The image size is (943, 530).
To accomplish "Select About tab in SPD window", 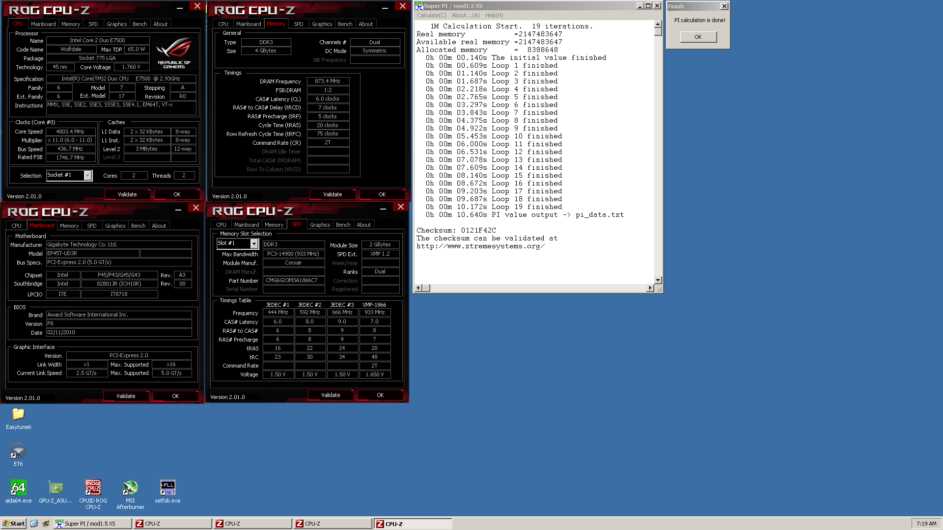I will point(363,225).
